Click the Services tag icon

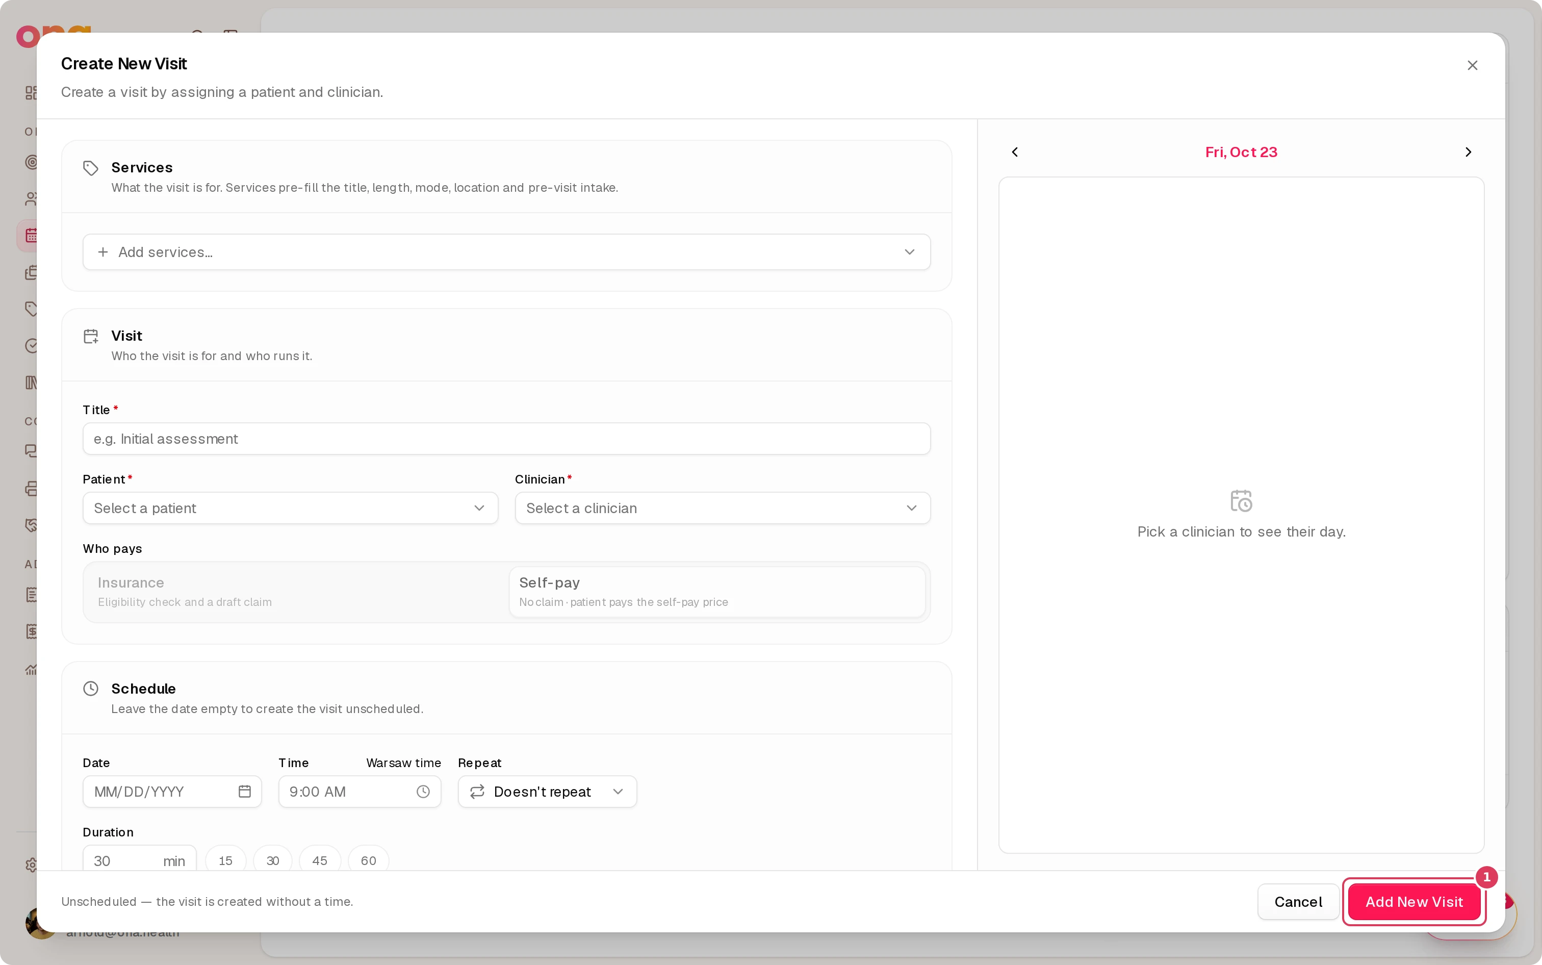pos(91,168)
